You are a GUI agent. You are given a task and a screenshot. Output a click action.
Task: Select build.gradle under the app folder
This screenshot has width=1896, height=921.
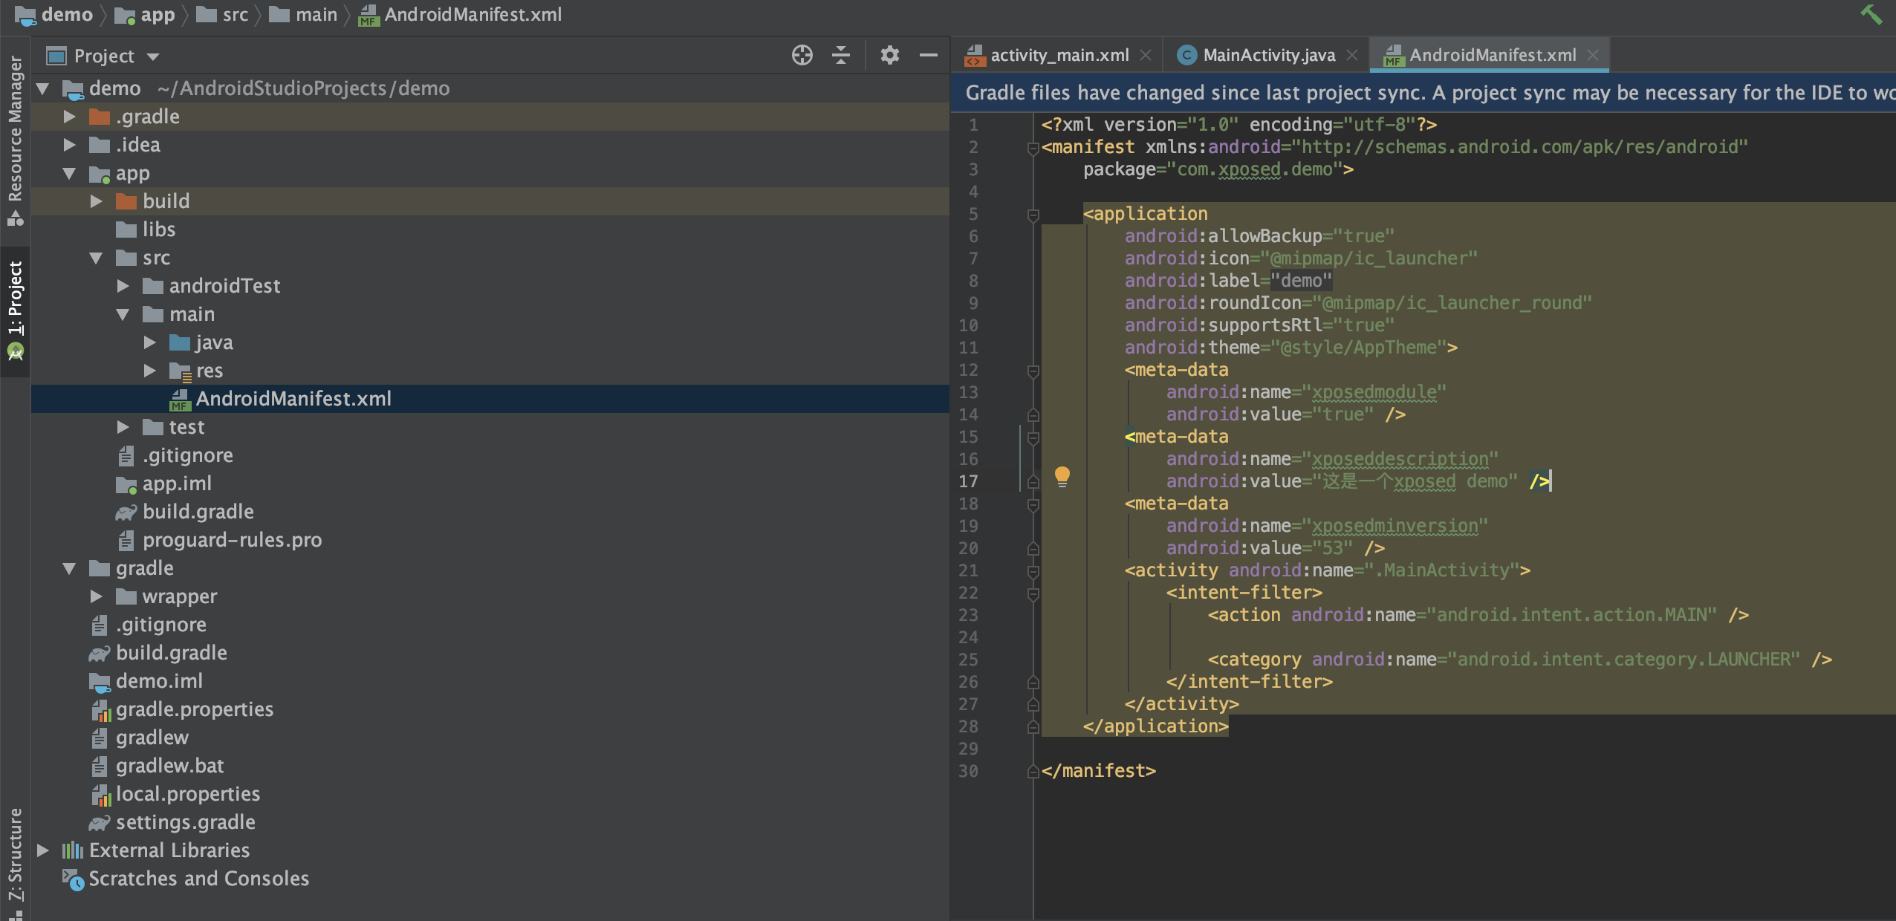click(x=198, y=512)
